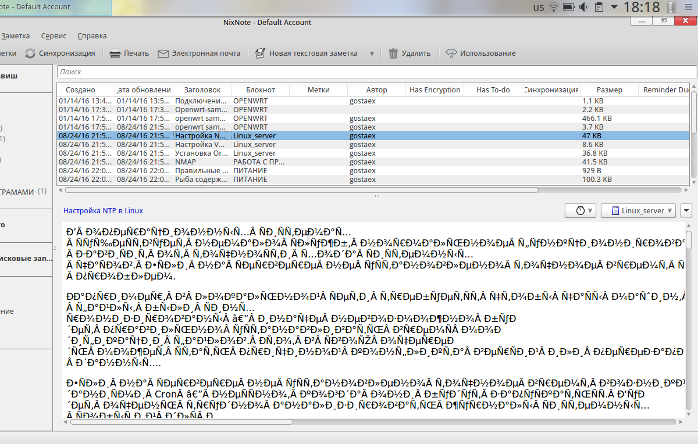Open the Linux_server notebook selector dropdown
This screenshot has width=698, height=444.
click(x=639, y=210)
